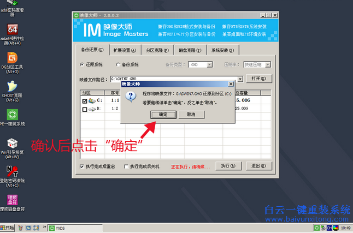353x233 pixels.
Task: Select 备份系统 radio button
Action: (118, 64)
